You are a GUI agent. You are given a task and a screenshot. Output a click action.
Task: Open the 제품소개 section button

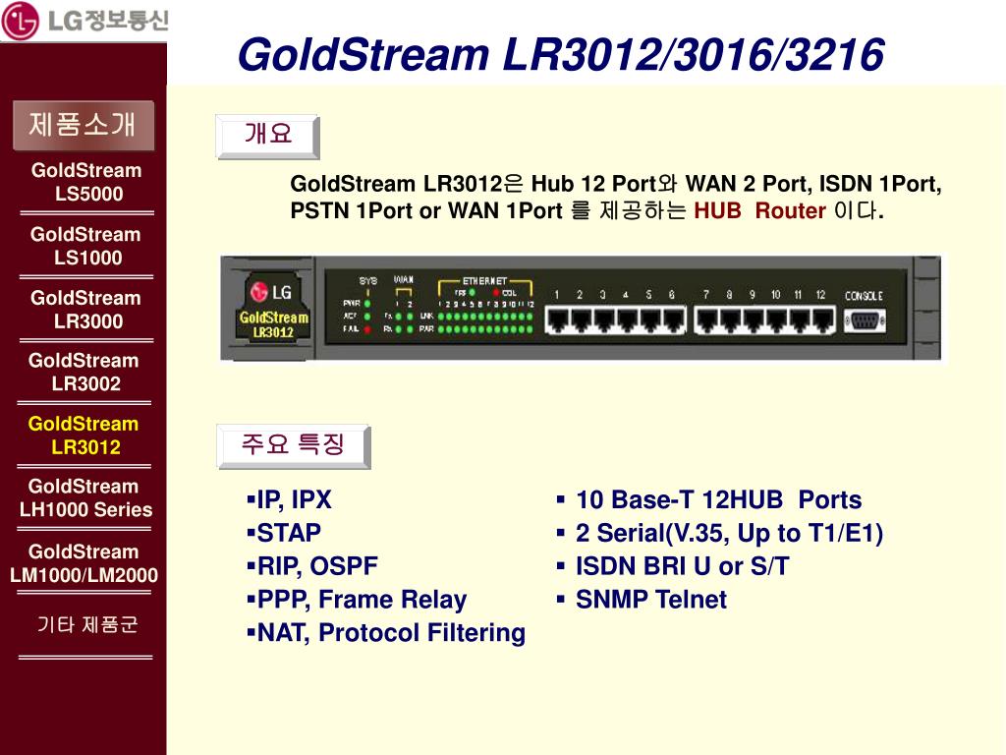pyautogui.click(x=84, y=125)
